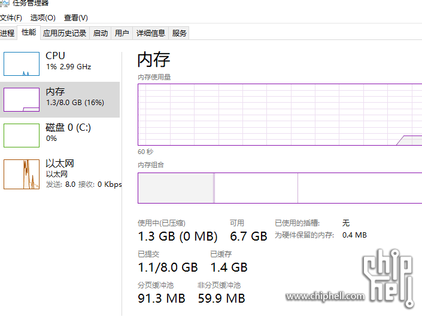Screen dimensions: 422x317
Task: Switch to the 性能 tab
Action: click(x=28, y=33)
